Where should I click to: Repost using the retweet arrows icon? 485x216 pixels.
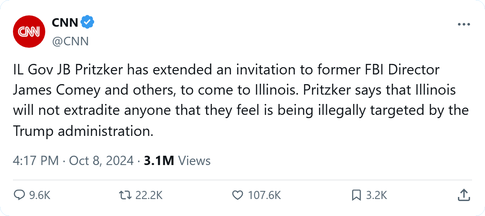coord(125,195)
